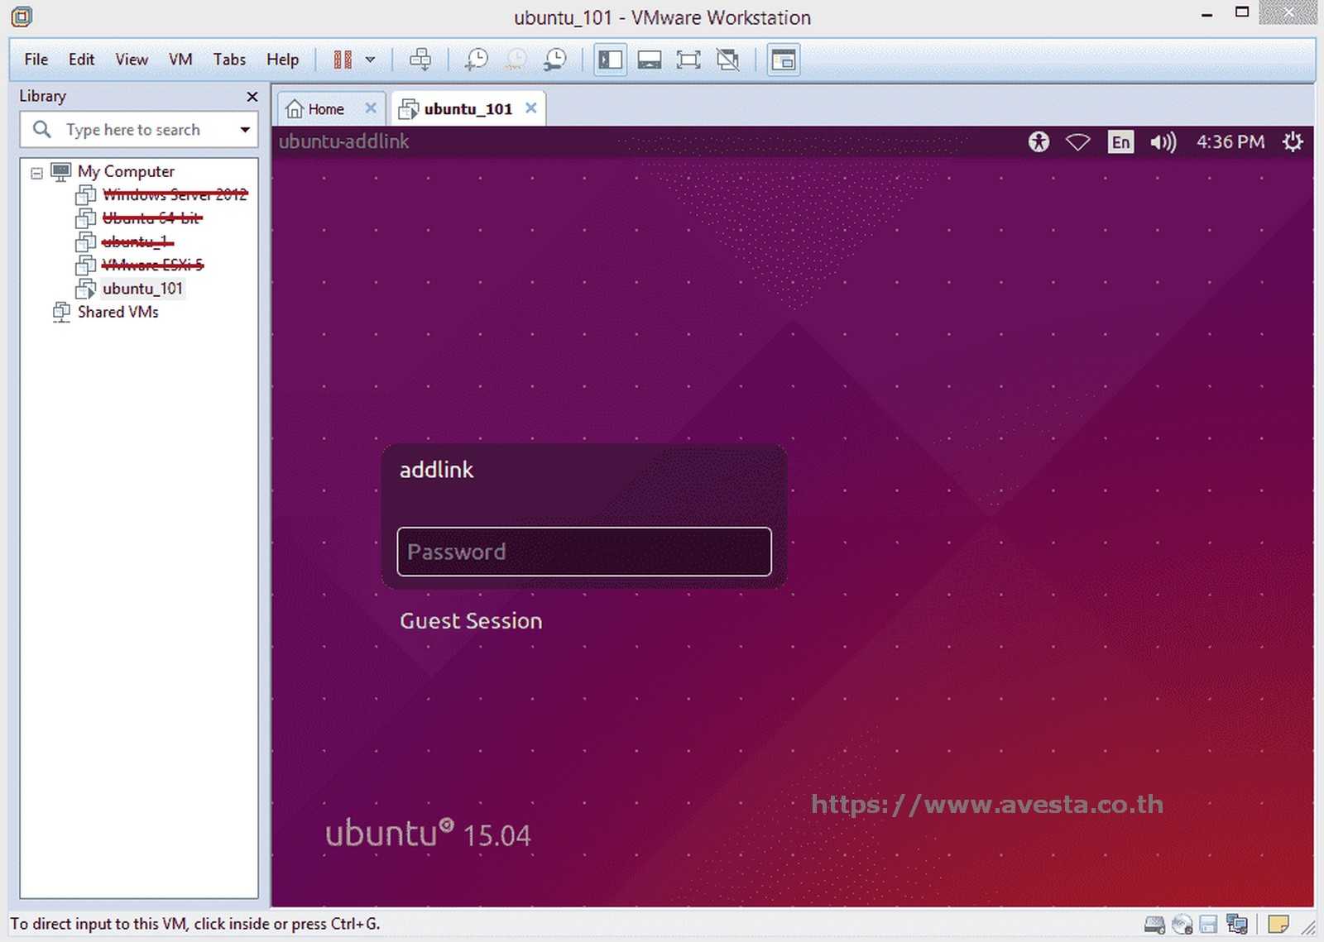The image size is (1324, 942).
Task: Send Ctrl+Alt+Del to the virtual machine
Action: pos(420,59)
